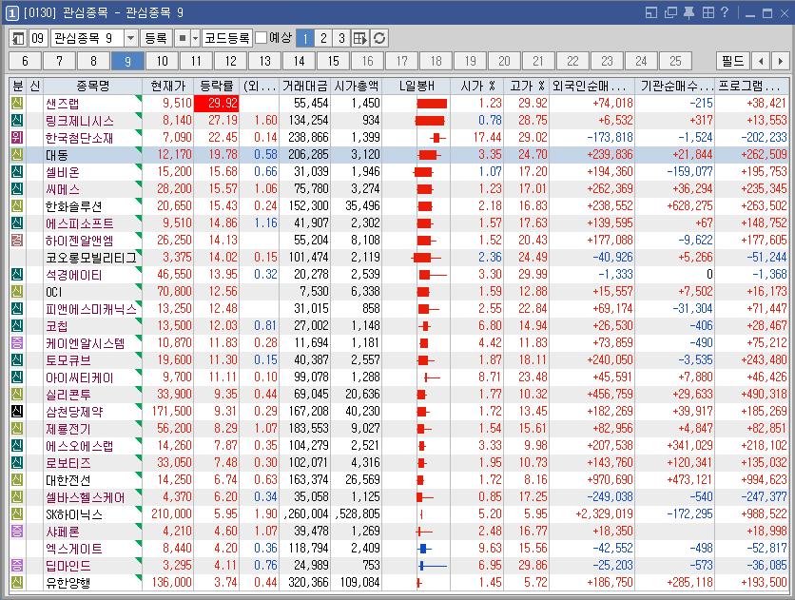
Task: Click the number 1 badge in title bar
Action: point(12,12)
